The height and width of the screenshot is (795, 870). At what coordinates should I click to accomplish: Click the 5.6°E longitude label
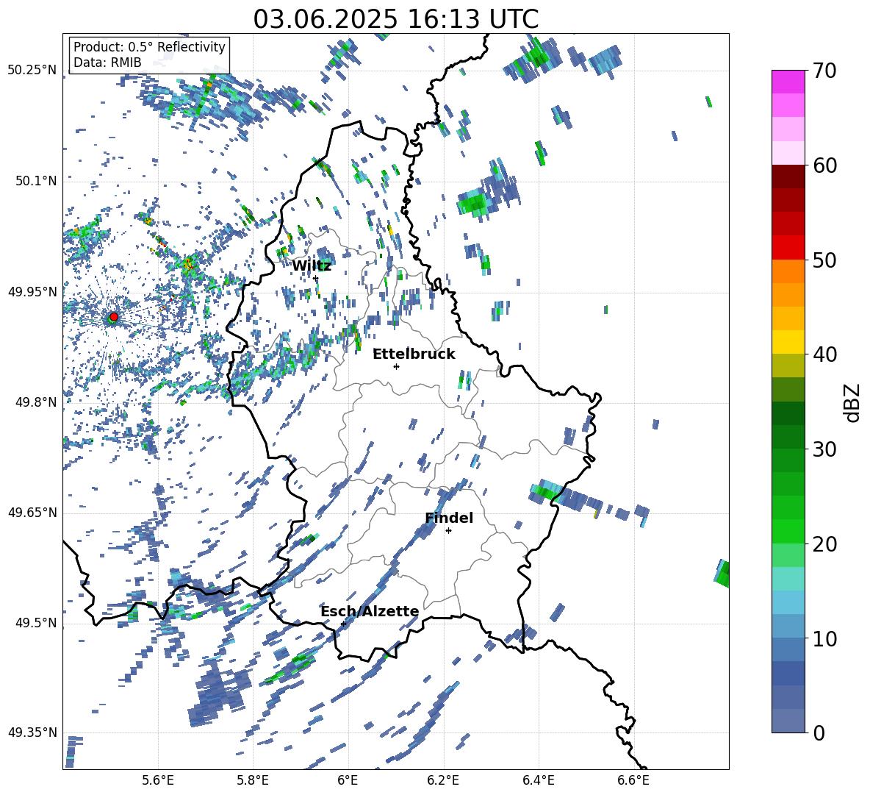pos(158,780)
